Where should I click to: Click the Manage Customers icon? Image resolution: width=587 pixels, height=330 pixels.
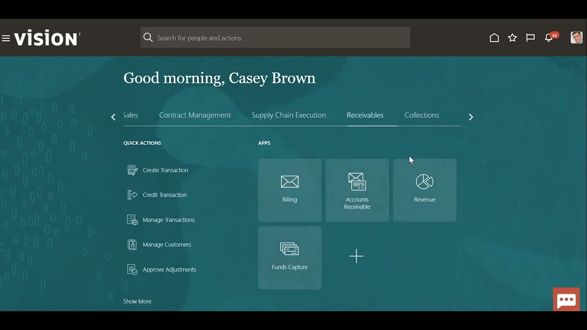coord(132,245)
